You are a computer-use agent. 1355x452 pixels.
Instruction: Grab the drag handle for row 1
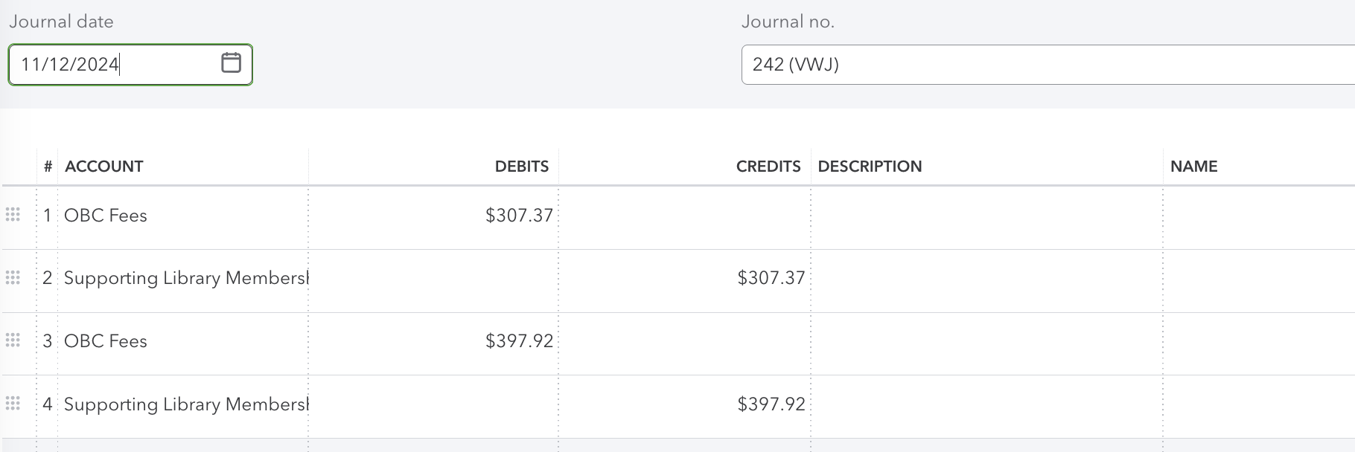[x=13, y=215]
